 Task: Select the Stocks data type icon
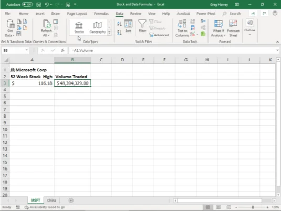(79, 27)
